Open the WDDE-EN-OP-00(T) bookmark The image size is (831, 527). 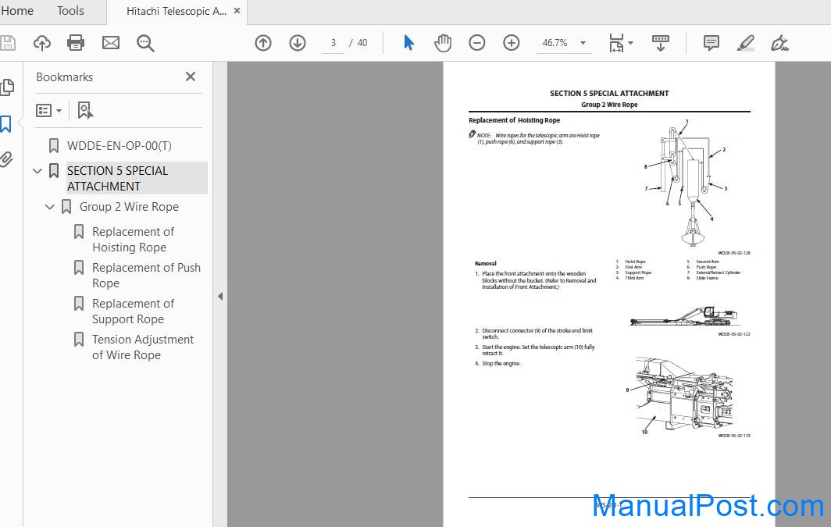119,146
